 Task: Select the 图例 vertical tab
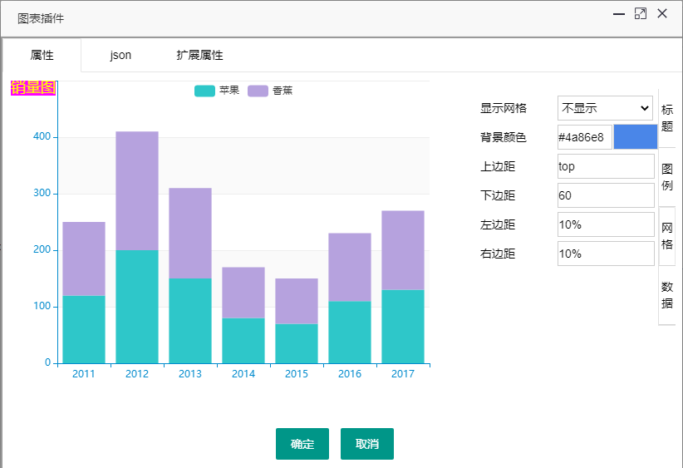tap(667, 177)
